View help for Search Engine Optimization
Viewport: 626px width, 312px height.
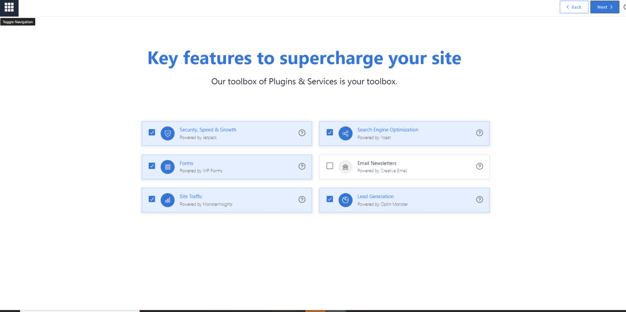point(480,133)
